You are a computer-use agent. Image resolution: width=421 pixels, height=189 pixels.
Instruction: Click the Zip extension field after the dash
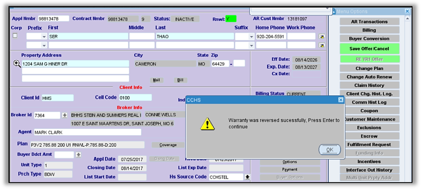(239, 63)
